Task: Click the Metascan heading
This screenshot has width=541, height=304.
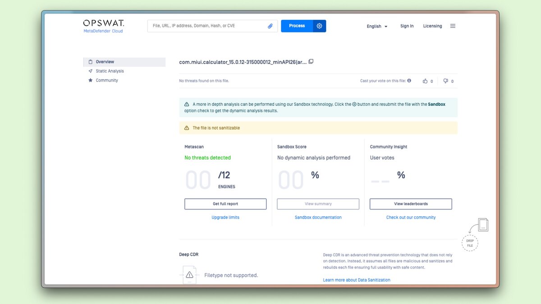Action: click(194, 147)
